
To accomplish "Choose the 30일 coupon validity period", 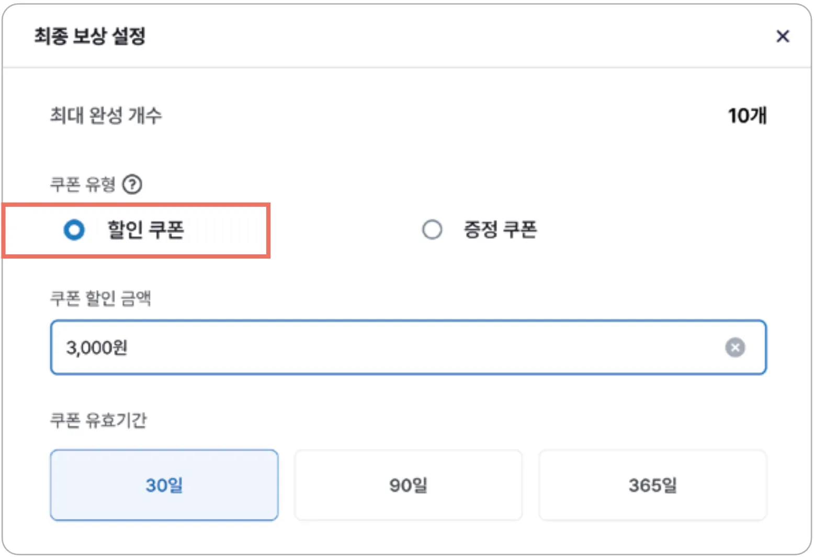I will coord(164,485).
